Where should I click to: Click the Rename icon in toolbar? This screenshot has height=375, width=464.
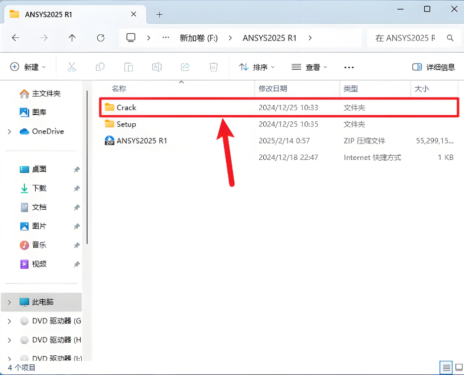157,67
